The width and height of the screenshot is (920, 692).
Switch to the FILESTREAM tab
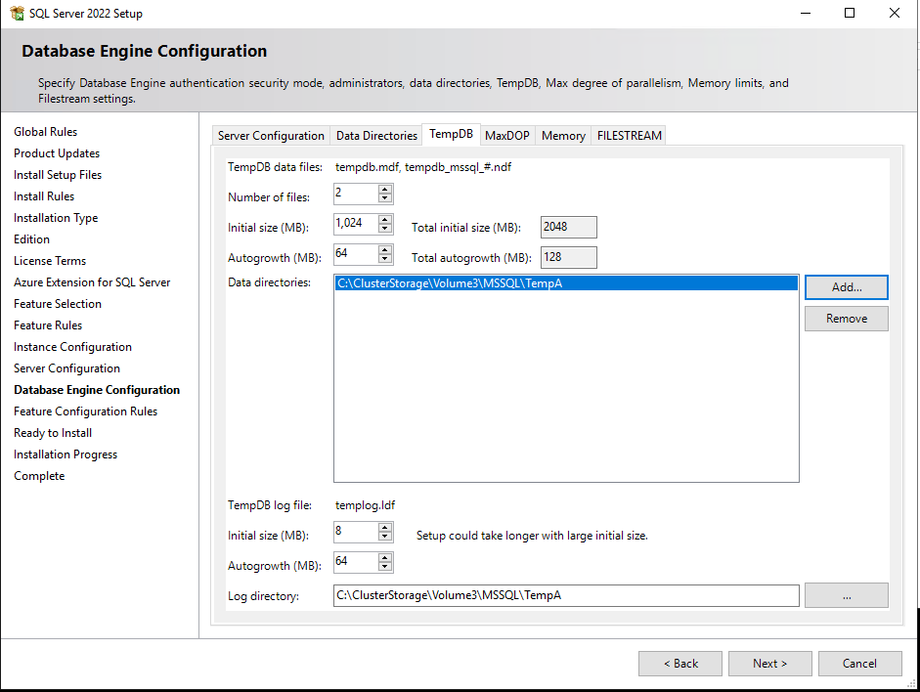coord(629,136)
